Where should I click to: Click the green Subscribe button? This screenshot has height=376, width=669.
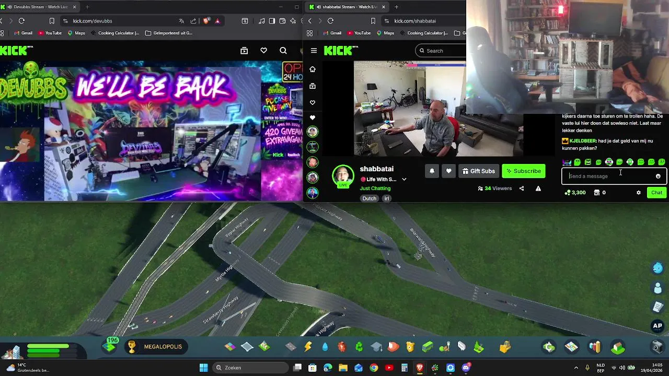(x=524, y=171)
